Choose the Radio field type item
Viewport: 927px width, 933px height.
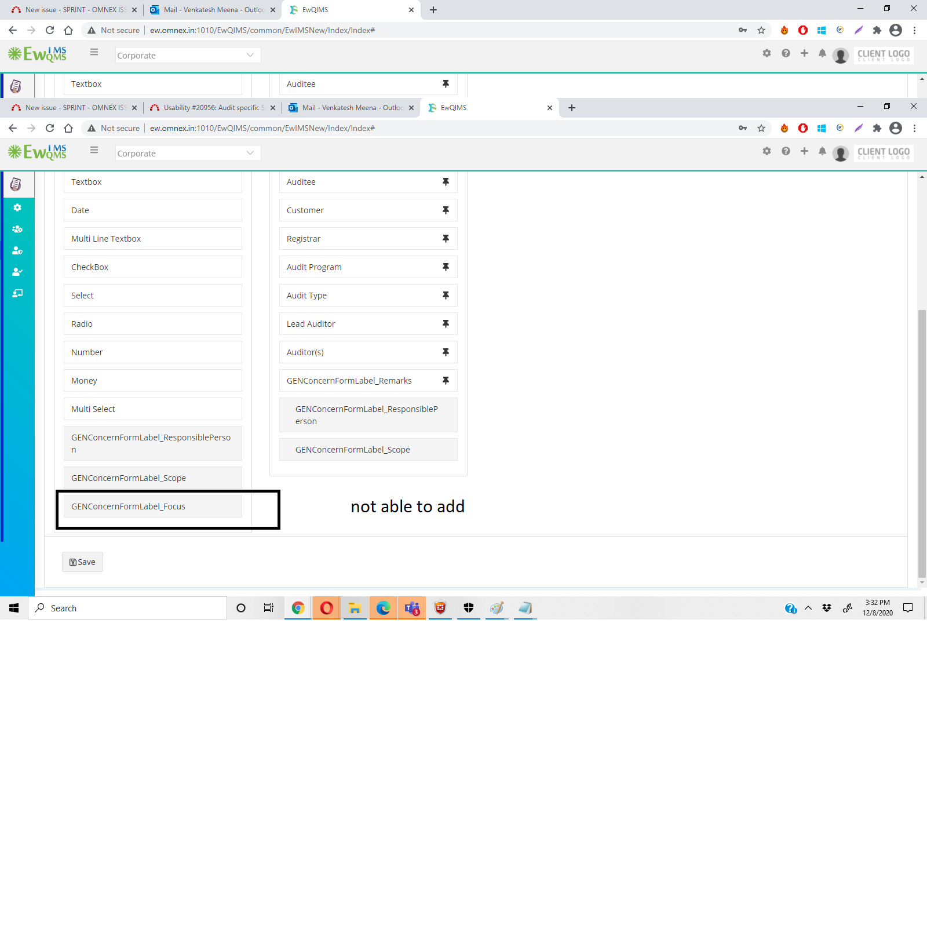[x=153, y=324]
